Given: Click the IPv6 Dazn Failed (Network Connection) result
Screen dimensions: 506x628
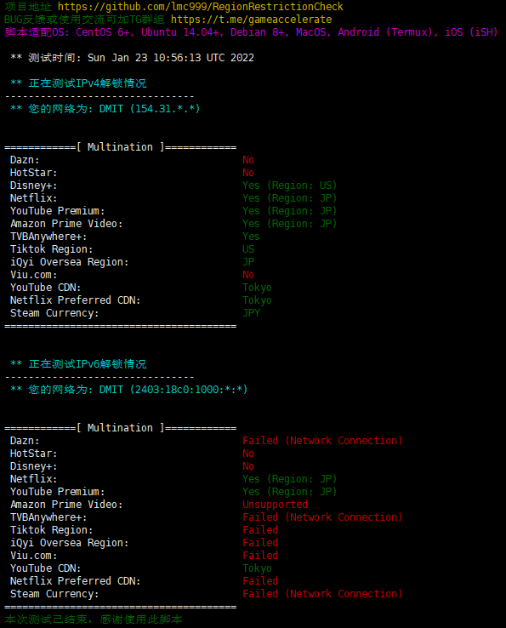Looking at the screenshot, I should [x=322, y=441].
